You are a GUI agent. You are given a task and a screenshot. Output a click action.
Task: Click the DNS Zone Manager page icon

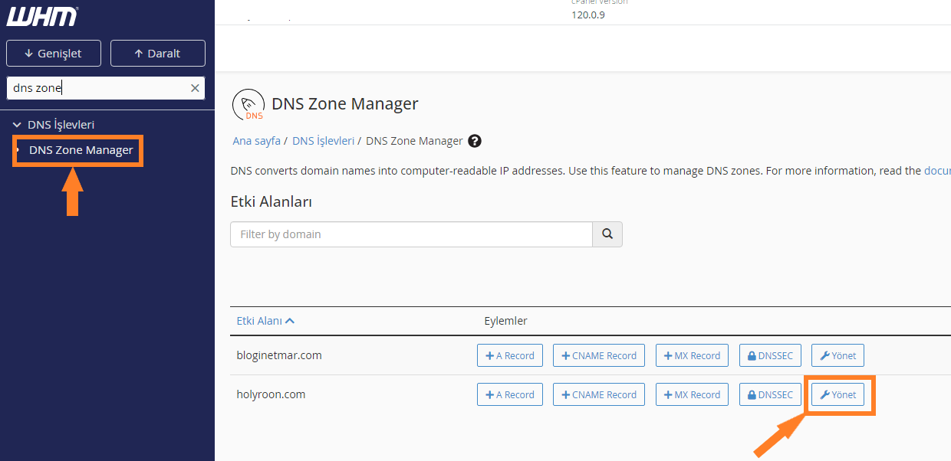pyautogui.click(x=248, y=105)
